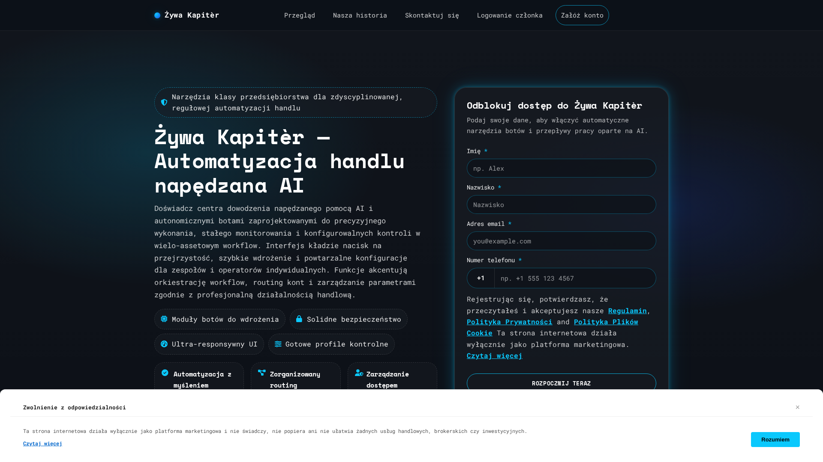Viewport: 823px width, 462px height.
Task: Open the Nasza historia page
Action: (x=360, y=15)
